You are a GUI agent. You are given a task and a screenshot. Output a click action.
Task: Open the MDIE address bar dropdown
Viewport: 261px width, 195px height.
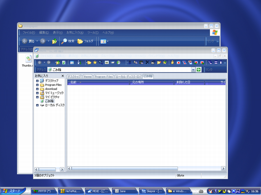click(193, 70)
